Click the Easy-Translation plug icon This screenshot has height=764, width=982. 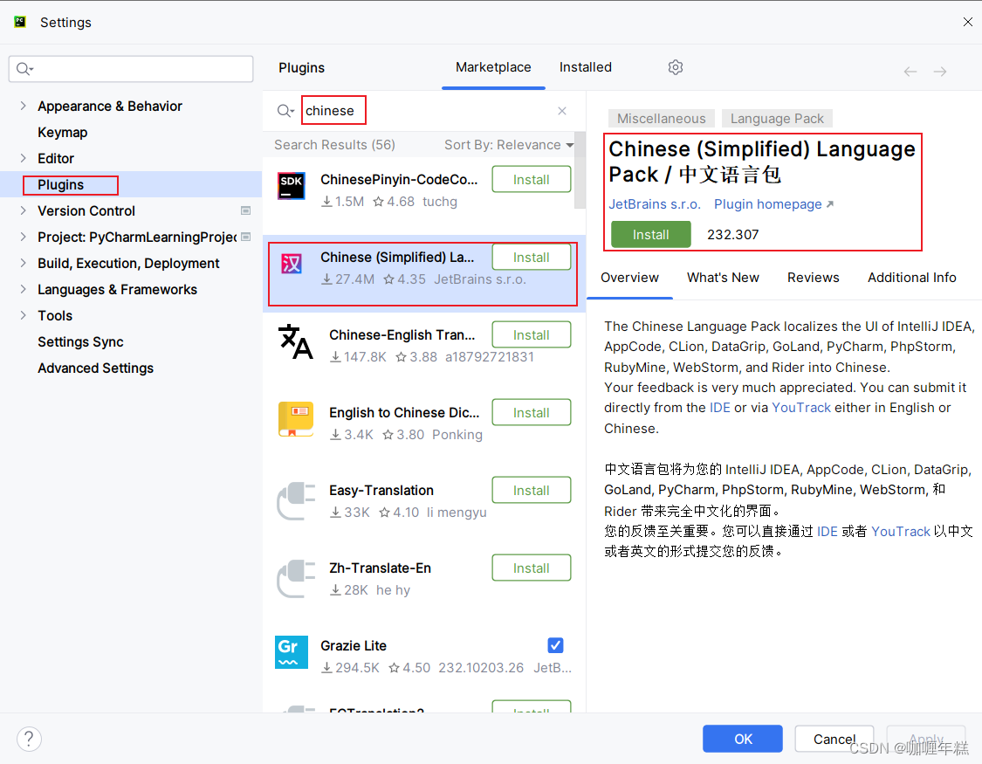coord(296,500)
